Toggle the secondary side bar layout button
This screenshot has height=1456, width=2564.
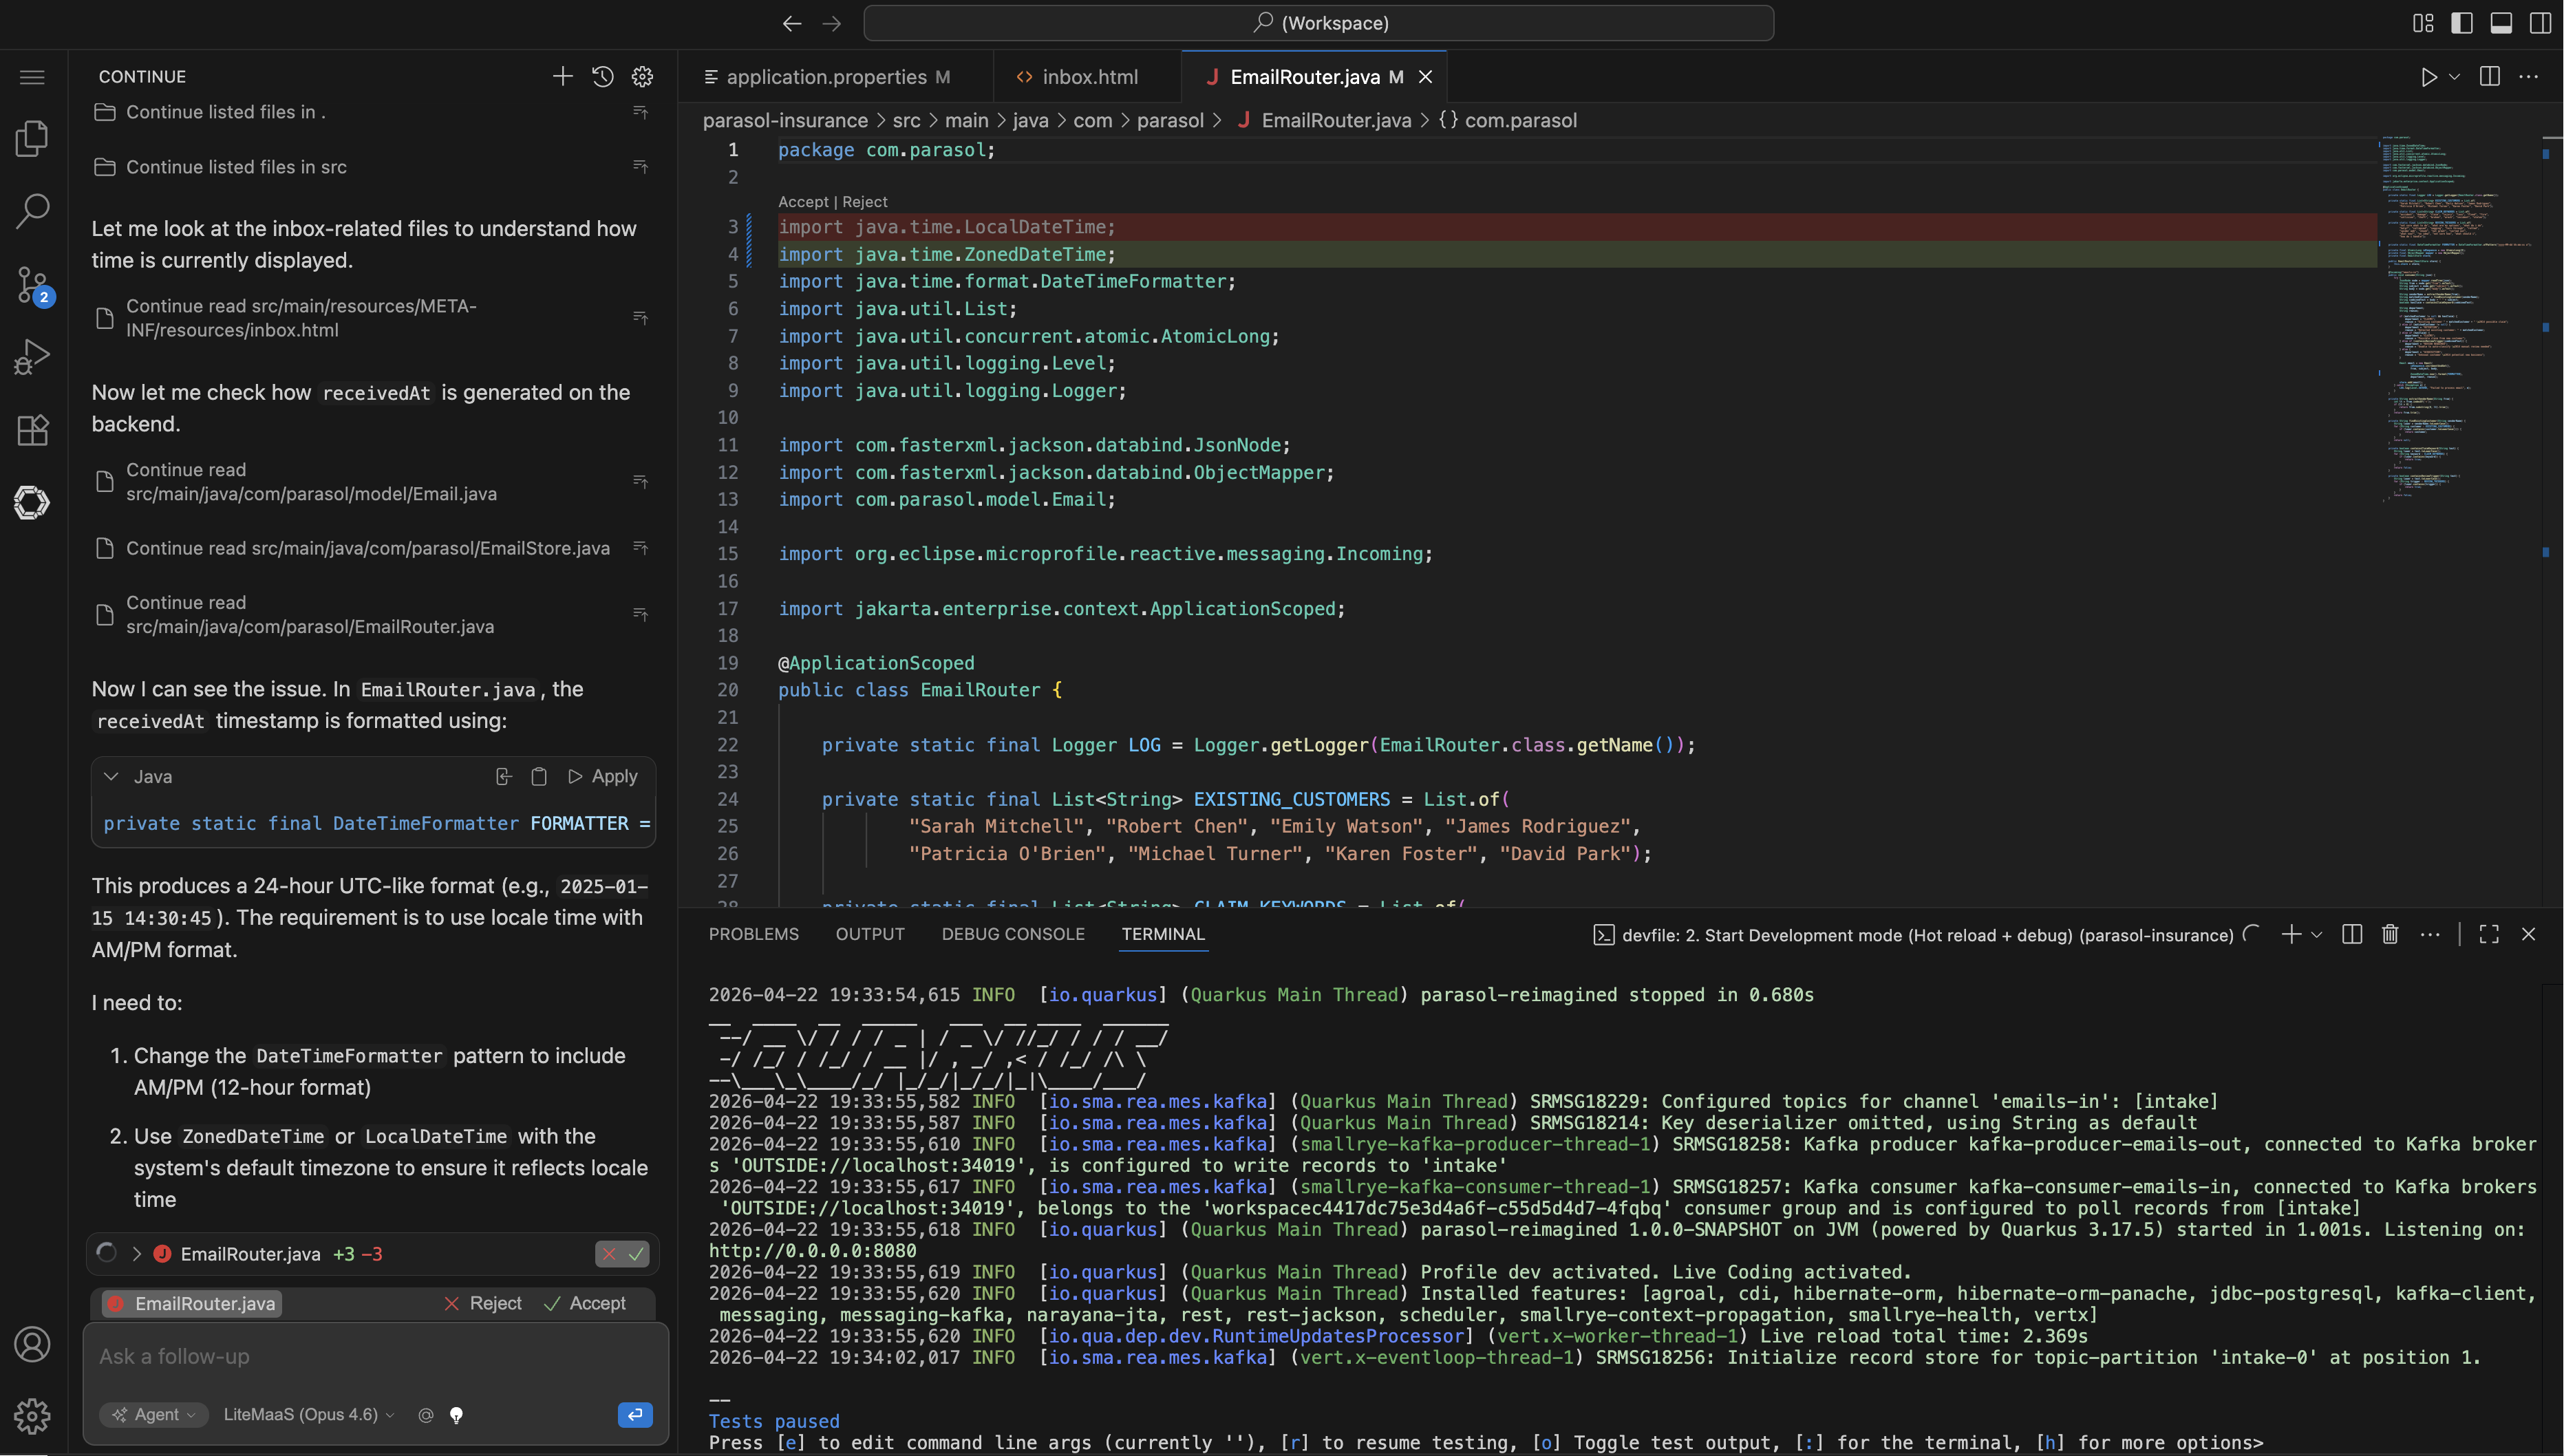tap(2540, 23)
